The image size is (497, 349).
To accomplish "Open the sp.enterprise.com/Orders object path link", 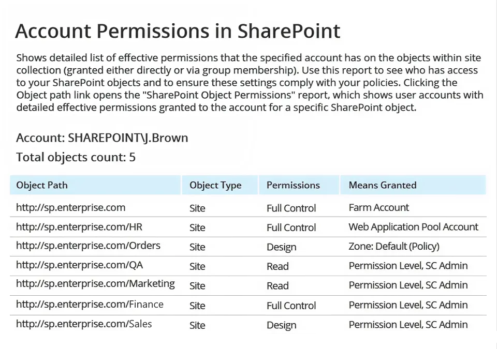I will click(x=88, y=246).
